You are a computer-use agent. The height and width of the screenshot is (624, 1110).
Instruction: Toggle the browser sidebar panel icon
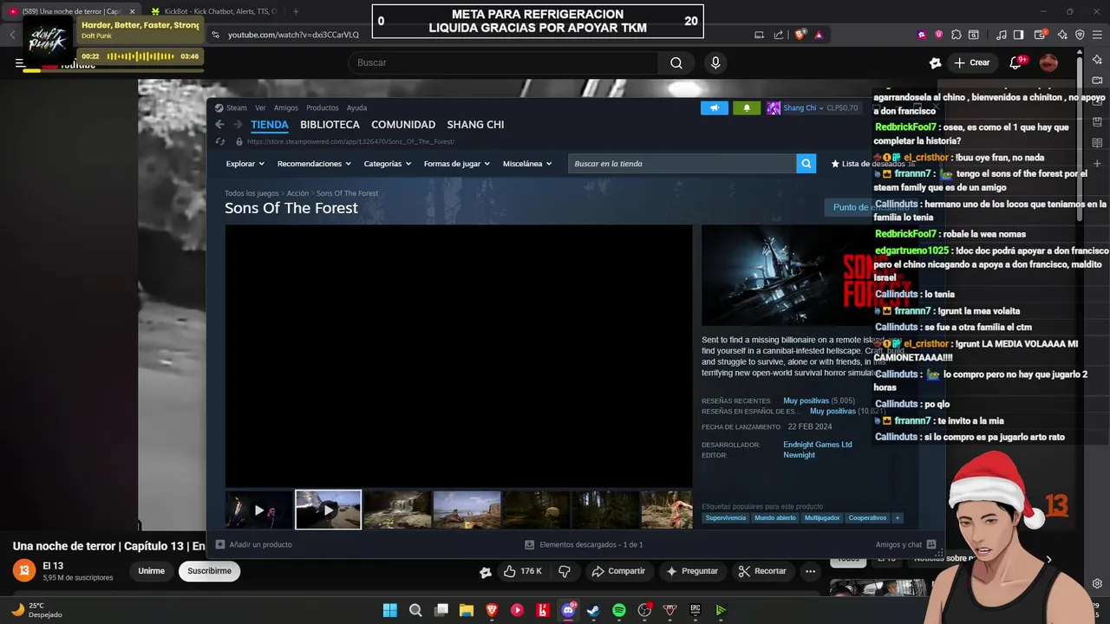click(x=1018, y=35)
